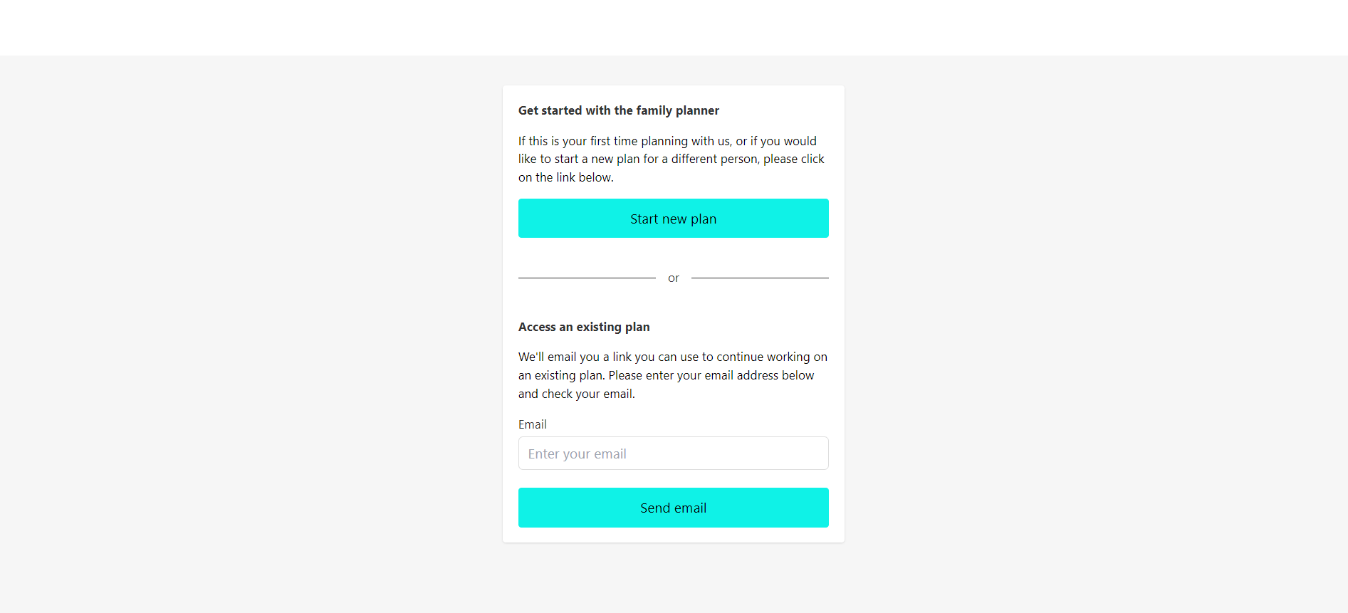Click the Email field label
This screenshot has width=1348, height=613.
(532, 424)
